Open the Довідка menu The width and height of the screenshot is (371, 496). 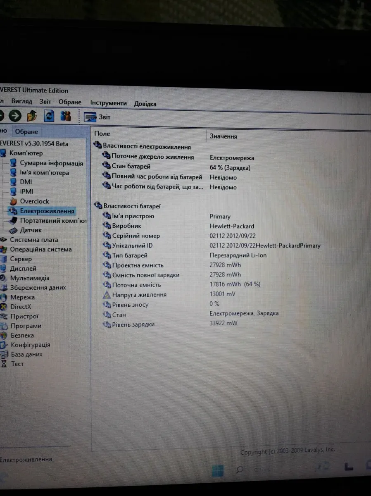tap(145, 104)
